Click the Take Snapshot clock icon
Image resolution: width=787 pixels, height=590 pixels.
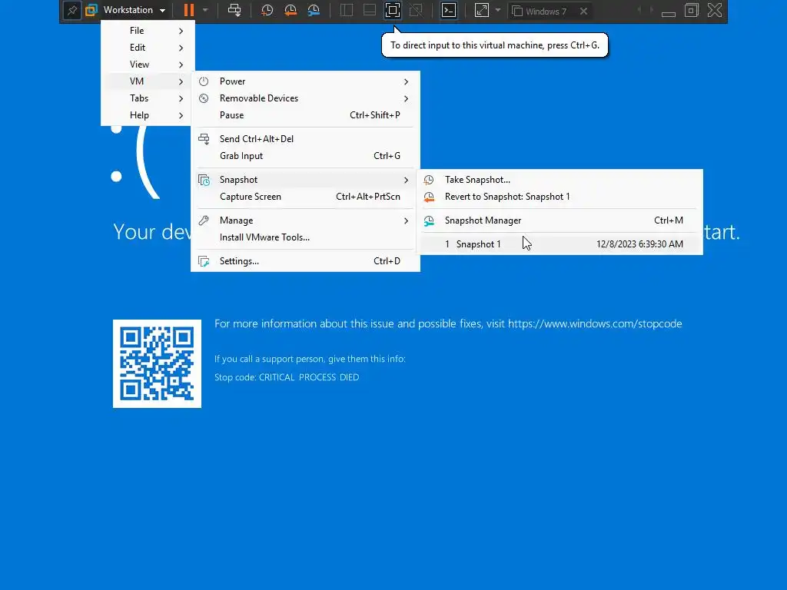(429, 180)
